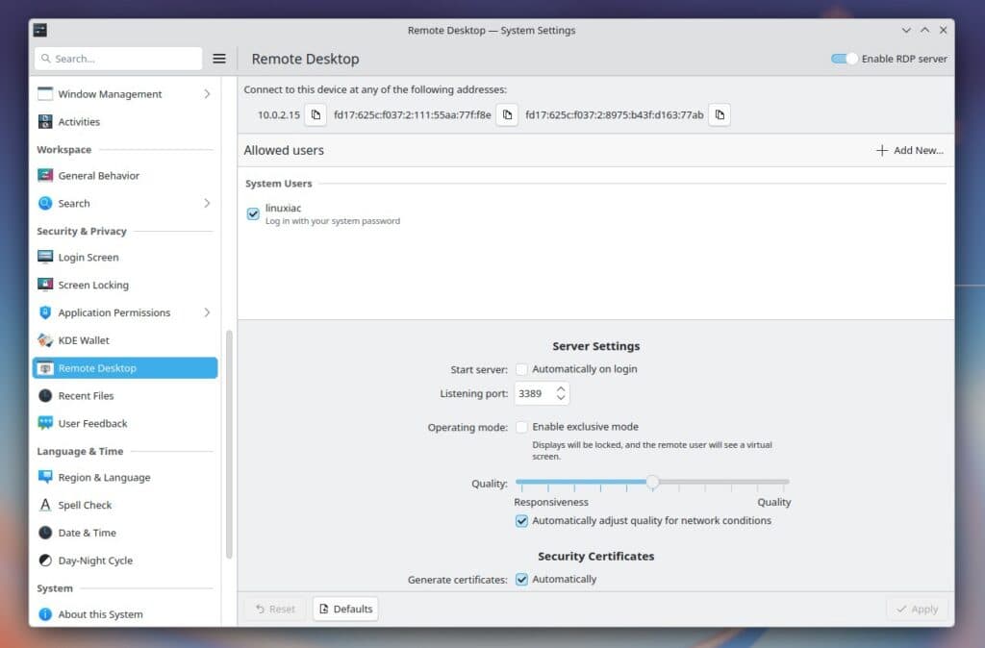This screenshot has height=648, width=985.
Task: Expand Application Permissions chevron
Action: pyautogui.click(x=207, y=312)
